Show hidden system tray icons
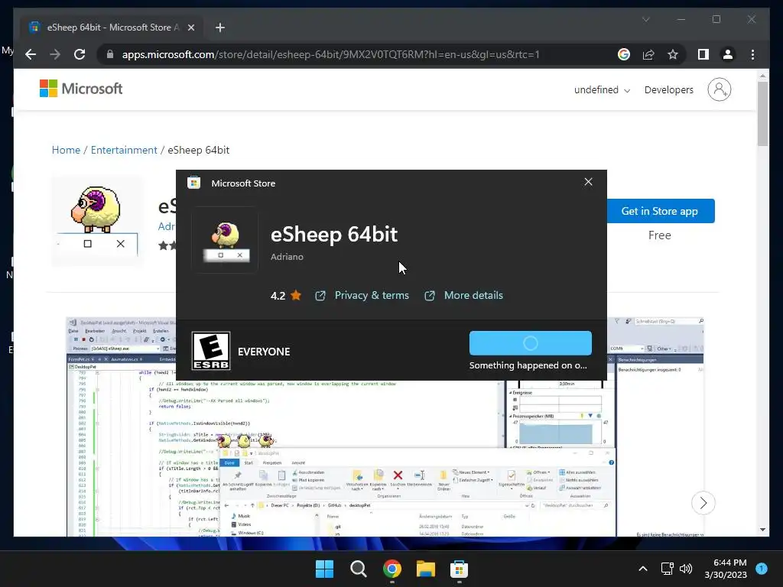783x587 pixels. pos(642,569)
